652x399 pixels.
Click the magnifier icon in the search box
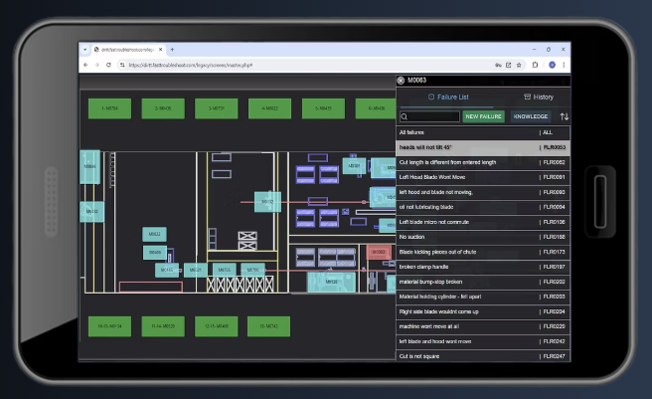406,116
